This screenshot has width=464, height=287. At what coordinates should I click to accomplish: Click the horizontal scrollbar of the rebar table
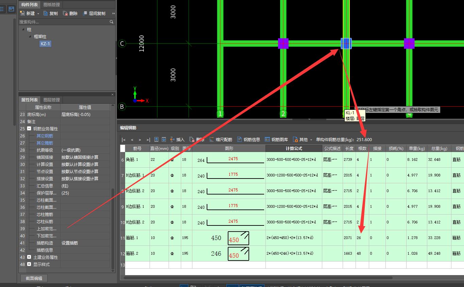[x=258, y=277]
